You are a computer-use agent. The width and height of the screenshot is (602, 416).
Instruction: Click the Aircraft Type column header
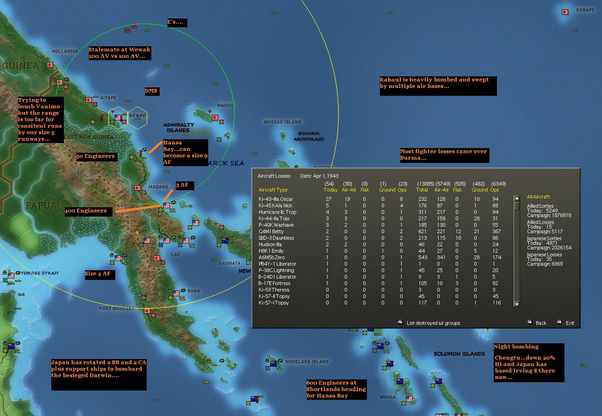point(273,190)
